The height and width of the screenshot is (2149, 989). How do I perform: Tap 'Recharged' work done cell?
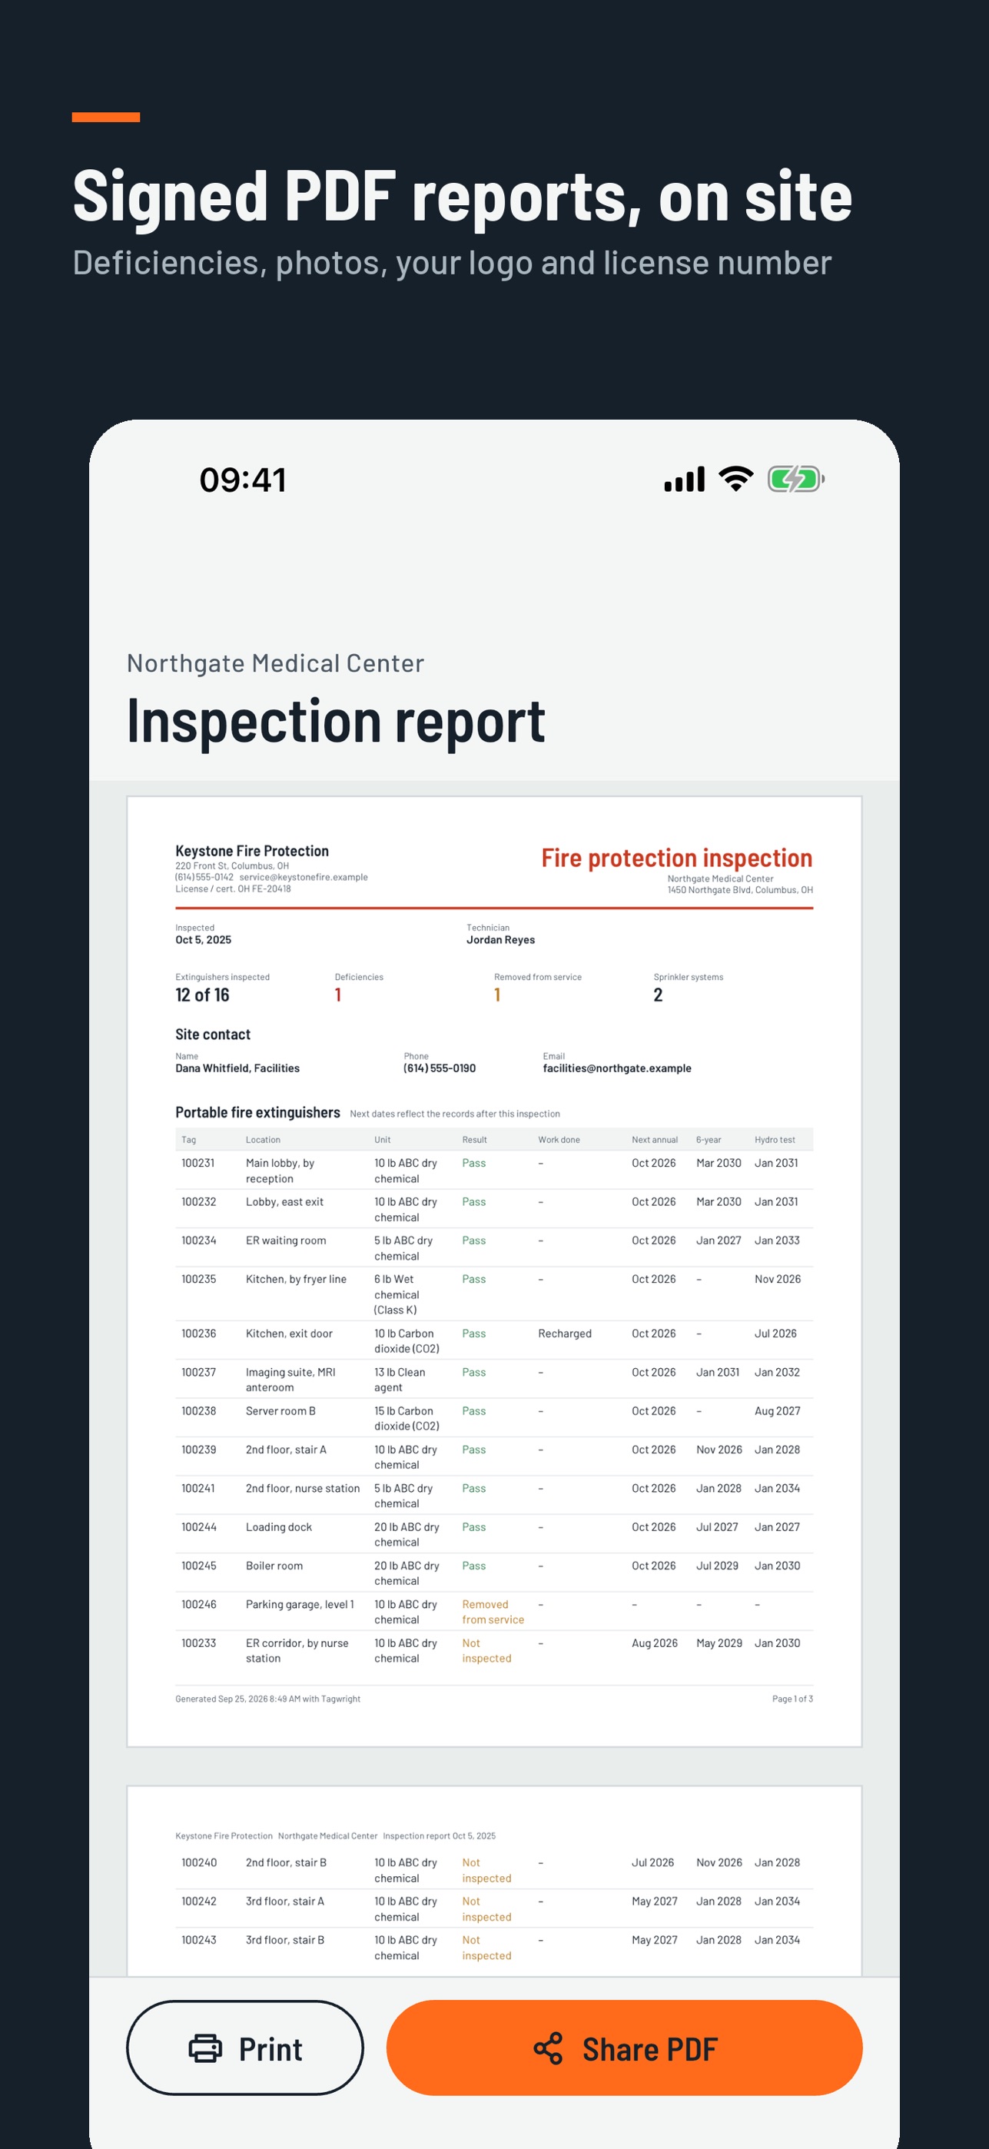click(x=565, y=1333)
